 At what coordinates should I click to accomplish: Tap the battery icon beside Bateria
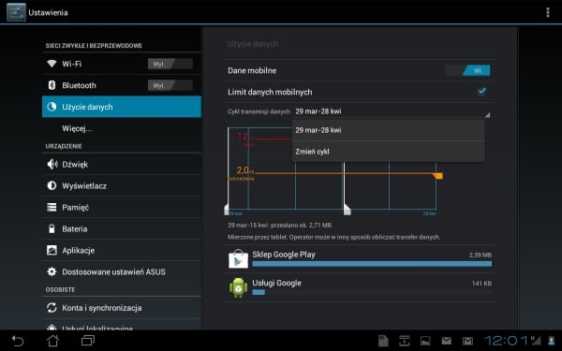tap(52, 228)
